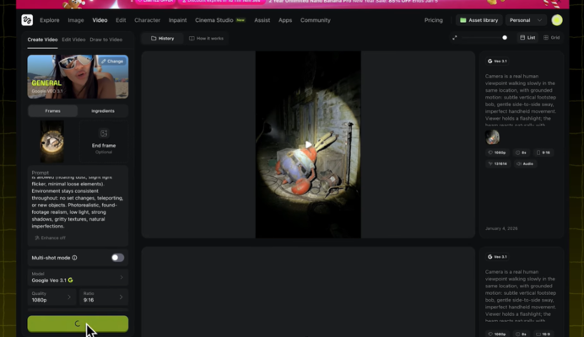Screen dimensions: 584x337
Task: Play the flashlight robot video
Action: pos(308,144)
